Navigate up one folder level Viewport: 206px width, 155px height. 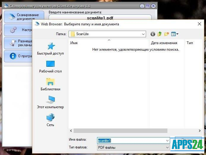click(x=160, y=34)
